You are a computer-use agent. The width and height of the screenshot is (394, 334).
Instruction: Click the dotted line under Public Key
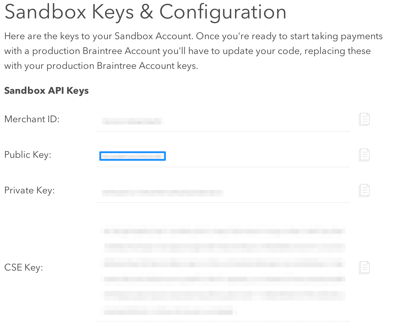223,166
